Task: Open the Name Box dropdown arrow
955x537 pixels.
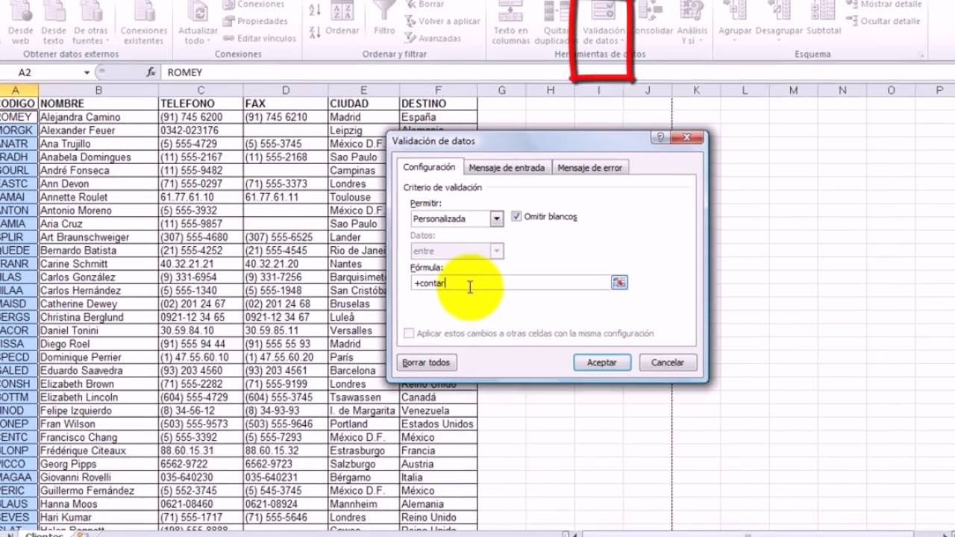Action: click(87, 72)
